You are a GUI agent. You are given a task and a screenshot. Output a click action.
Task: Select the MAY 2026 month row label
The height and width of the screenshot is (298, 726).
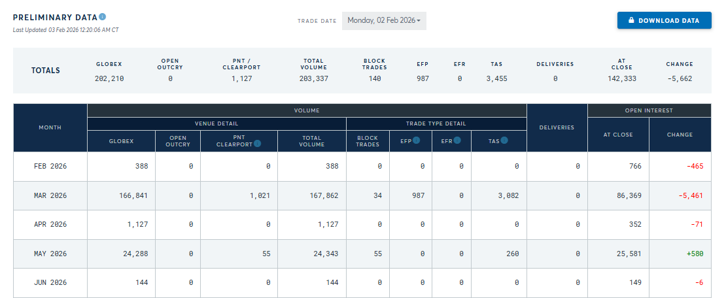point(50,254)
